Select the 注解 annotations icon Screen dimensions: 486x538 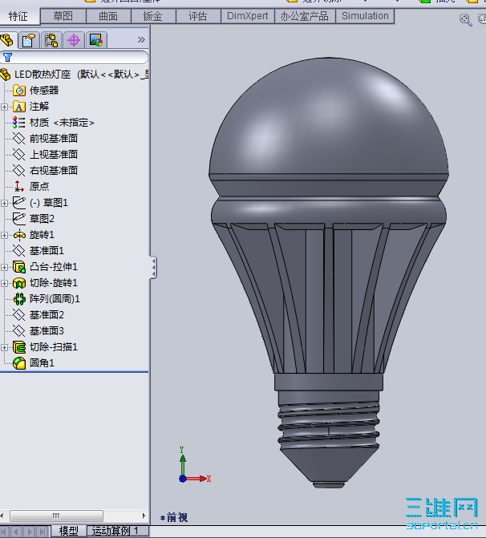click(x=19, y=107)
